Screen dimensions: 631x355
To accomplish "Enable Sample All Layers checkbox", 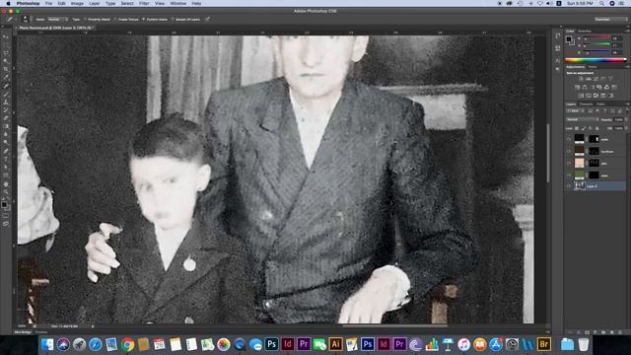I will point(186,20).
